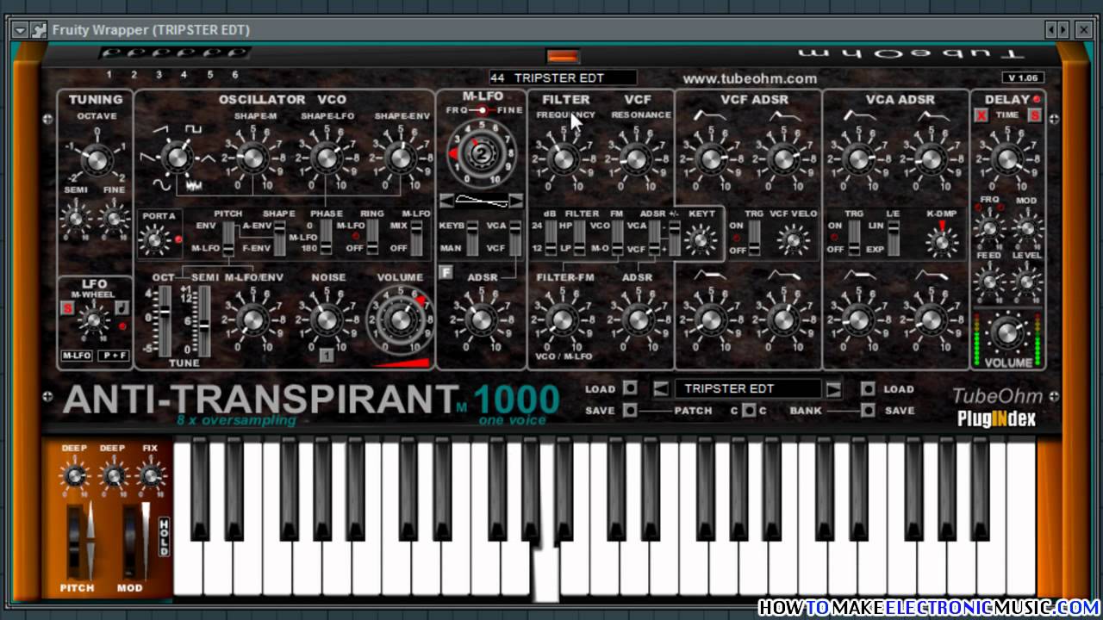Toggle the VCF ADSR TRG on/off switch
The height and width of the screenshot is (620, 1103).
point(754,238)
